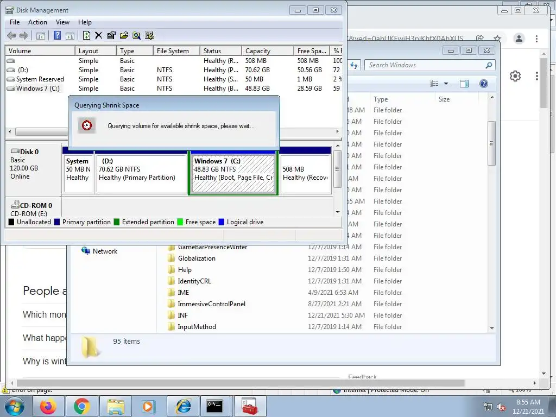The height and width of the screenshot is (417, 556).
Task: Open the File menu in Disk Management
Action: tap(15, 22)
